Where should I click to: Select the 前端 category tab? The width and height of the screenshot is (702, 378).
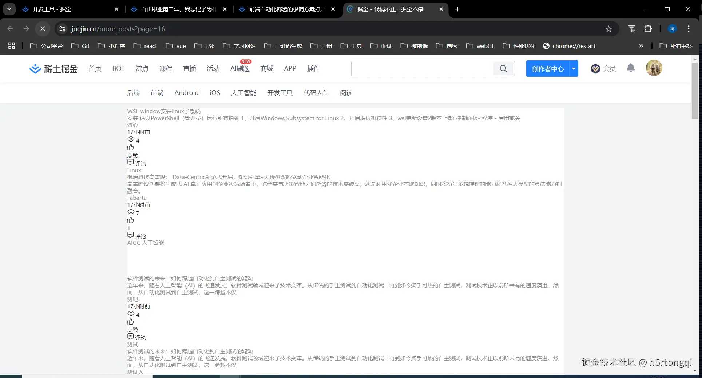pos(157,93)
